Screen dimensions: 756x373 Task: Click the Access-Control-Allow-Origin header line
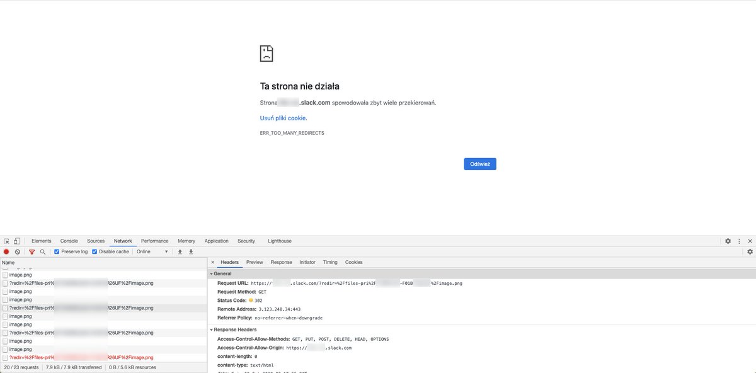click(284, 348)
